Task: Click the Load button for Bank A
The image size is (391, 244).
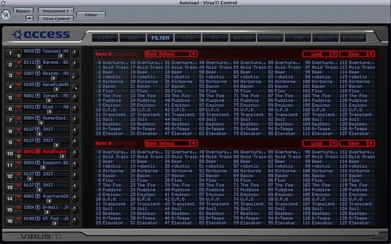Action: (x=317, y=54)
